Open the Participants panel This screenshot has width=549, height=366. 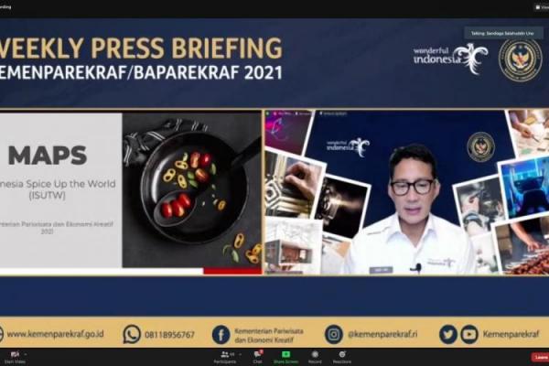point(224,356)
